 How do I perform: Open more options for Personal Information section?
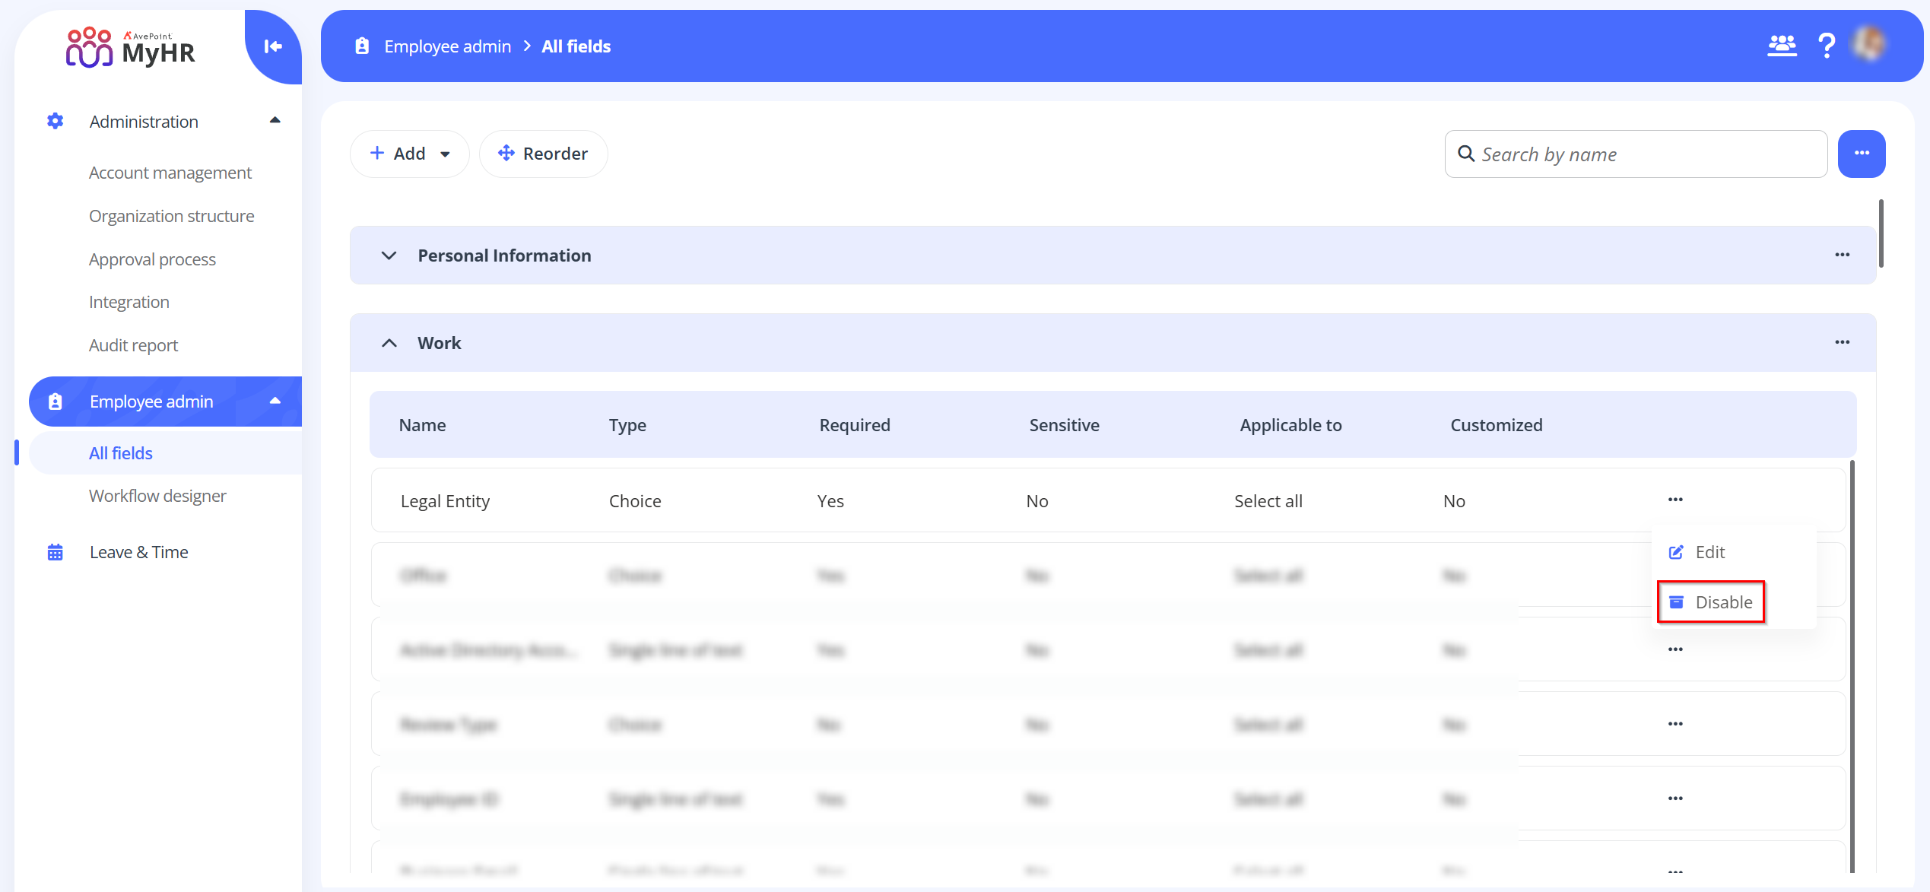(x=1842, y=255)
